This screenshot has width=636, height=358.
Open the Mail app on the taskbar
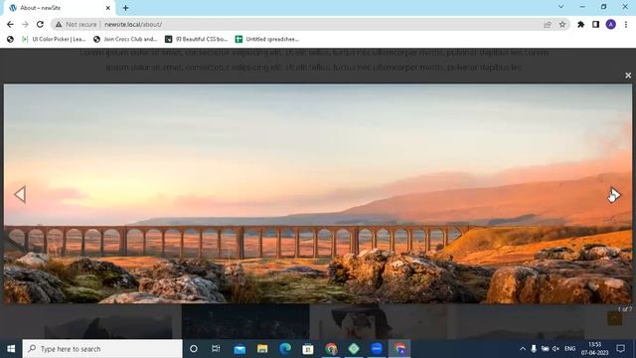[x=239, y=349]
